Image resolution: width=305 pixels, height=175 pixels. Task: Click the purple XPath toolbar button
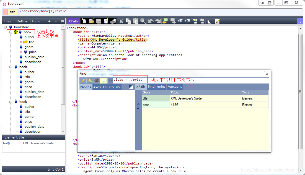(73, 21)
